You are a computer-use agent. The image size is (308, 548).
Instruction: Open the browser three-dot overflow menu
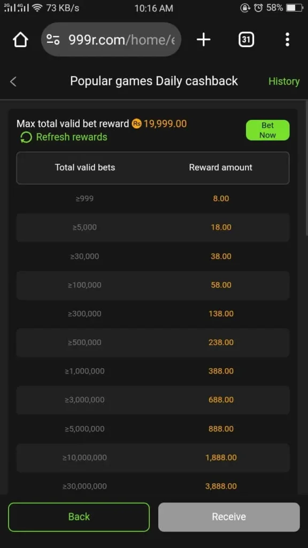(287, 39)
